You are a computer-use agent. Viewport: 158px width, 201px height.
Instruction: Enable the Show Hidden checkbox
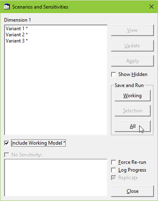[113, 74]
